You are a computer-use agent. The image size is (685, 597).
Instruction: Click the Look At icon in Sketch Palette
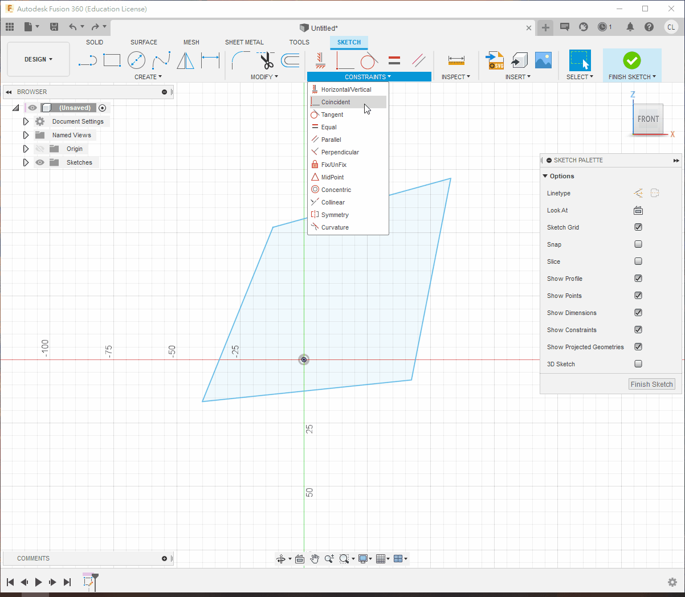[638, 211]
